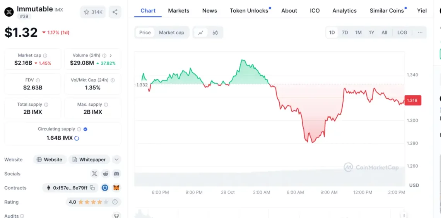This screenshot has width=441, height=218.
Task: Open the Whitepaper link
Action: pos(89,160)
